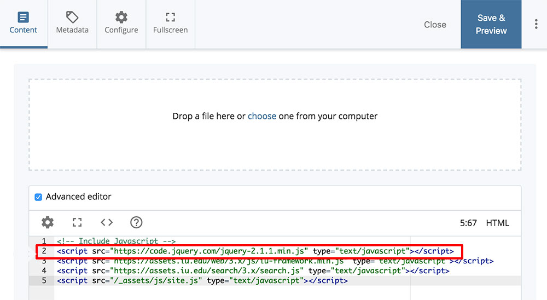Open the Content tab

[24, 24]
